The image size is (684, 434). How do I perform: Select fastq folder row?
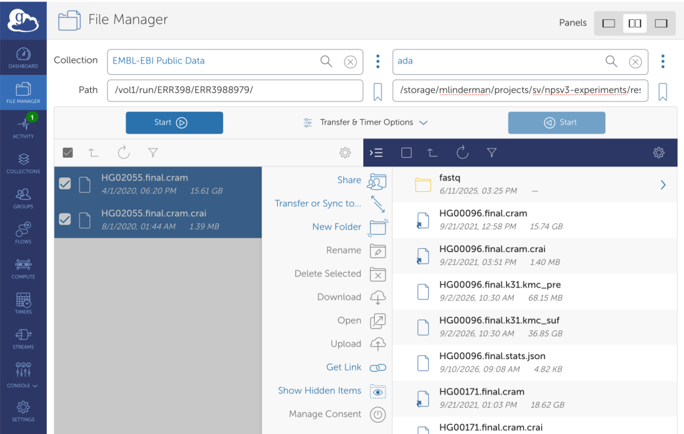click(x=535, y=185)
